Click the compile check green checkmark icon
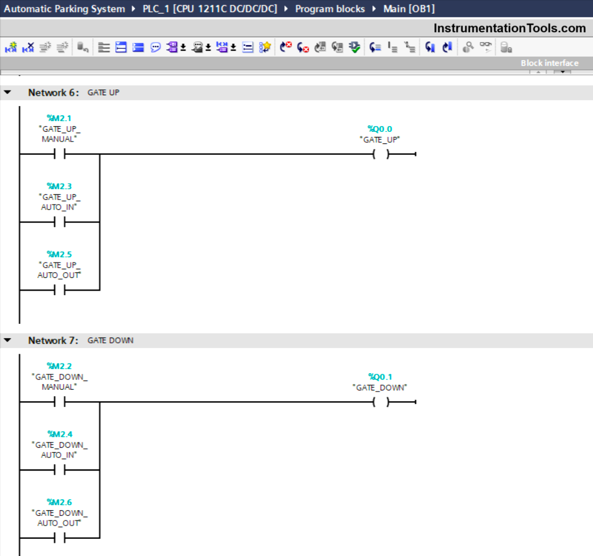Image resolution: width=593 pixels, height=556 pixels. pos(355,47)
